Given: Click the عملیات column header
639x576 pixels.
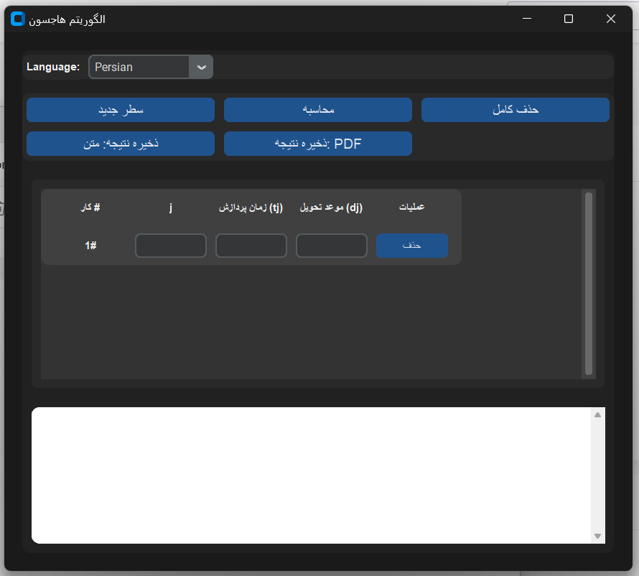Looking at the screenshot, I should click(x=412, y=208).
